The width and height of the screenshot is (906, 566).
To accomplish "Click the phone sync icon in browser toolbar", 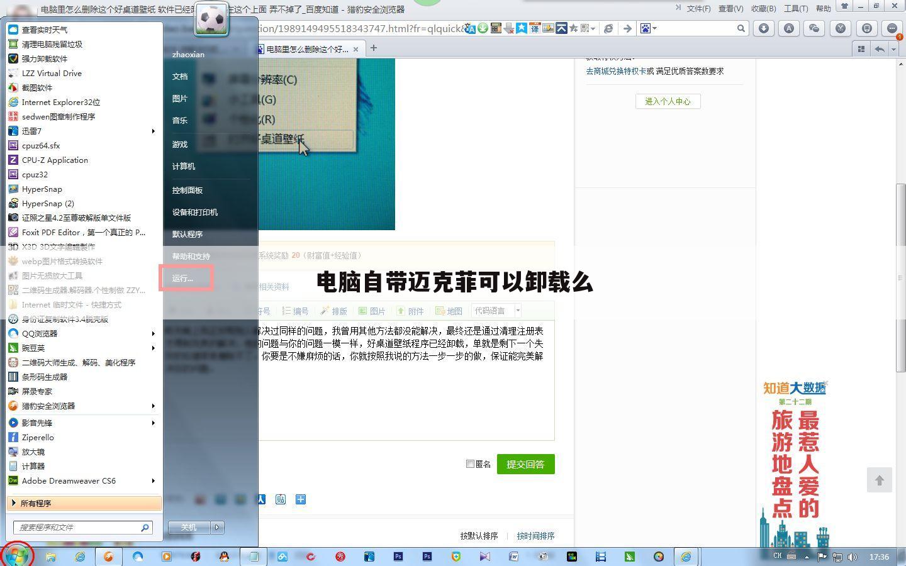I will pos(866,28).
